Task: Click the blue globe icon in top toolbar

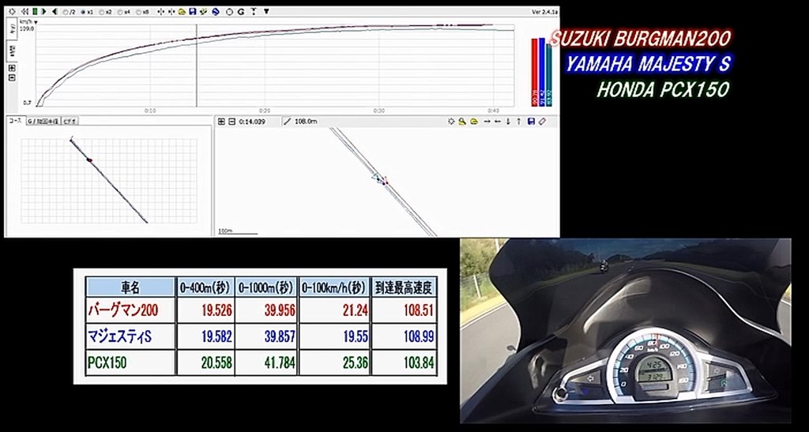Action: (x=216, y=11)
